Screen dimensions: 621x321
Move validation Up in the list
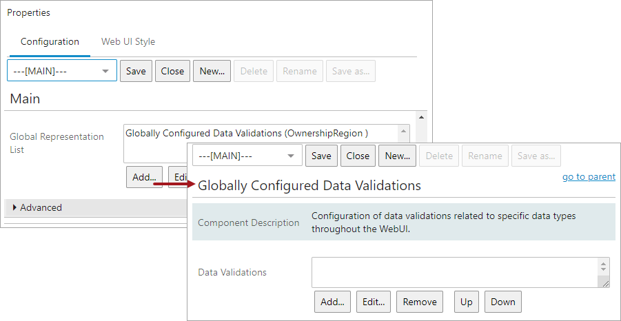click(x=467, y=302)
